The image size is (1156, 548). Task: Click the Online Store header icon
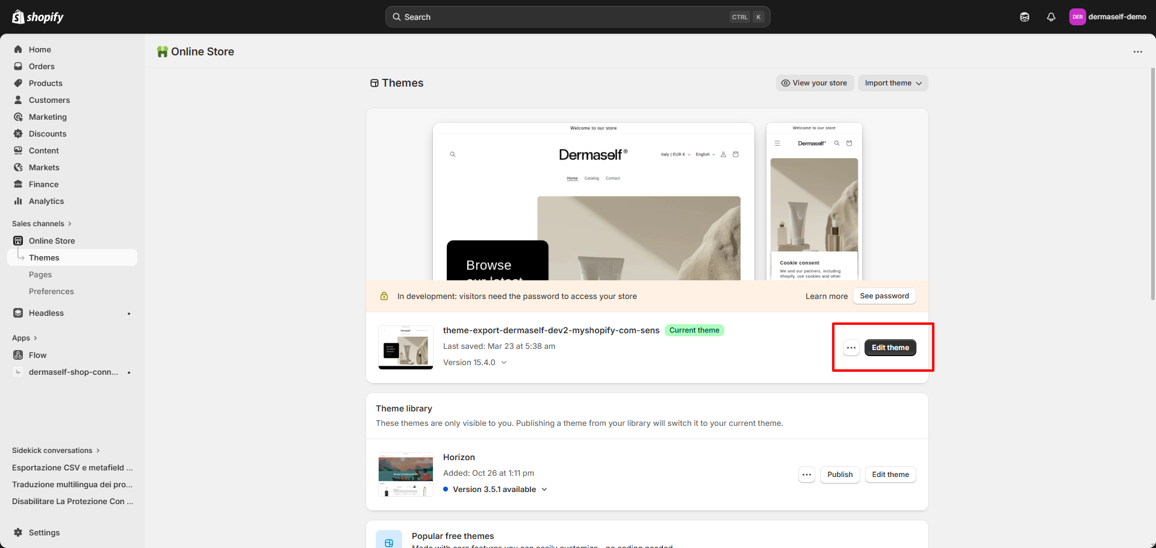(163, 52)
